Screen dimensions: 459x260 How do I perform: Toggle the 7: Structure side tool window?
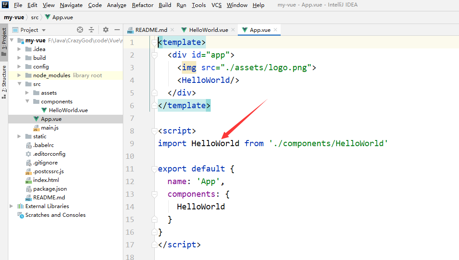(4, 82)
